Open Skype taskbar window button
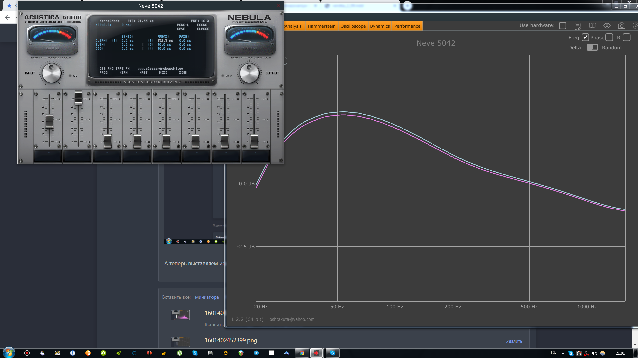 [332, 353]
